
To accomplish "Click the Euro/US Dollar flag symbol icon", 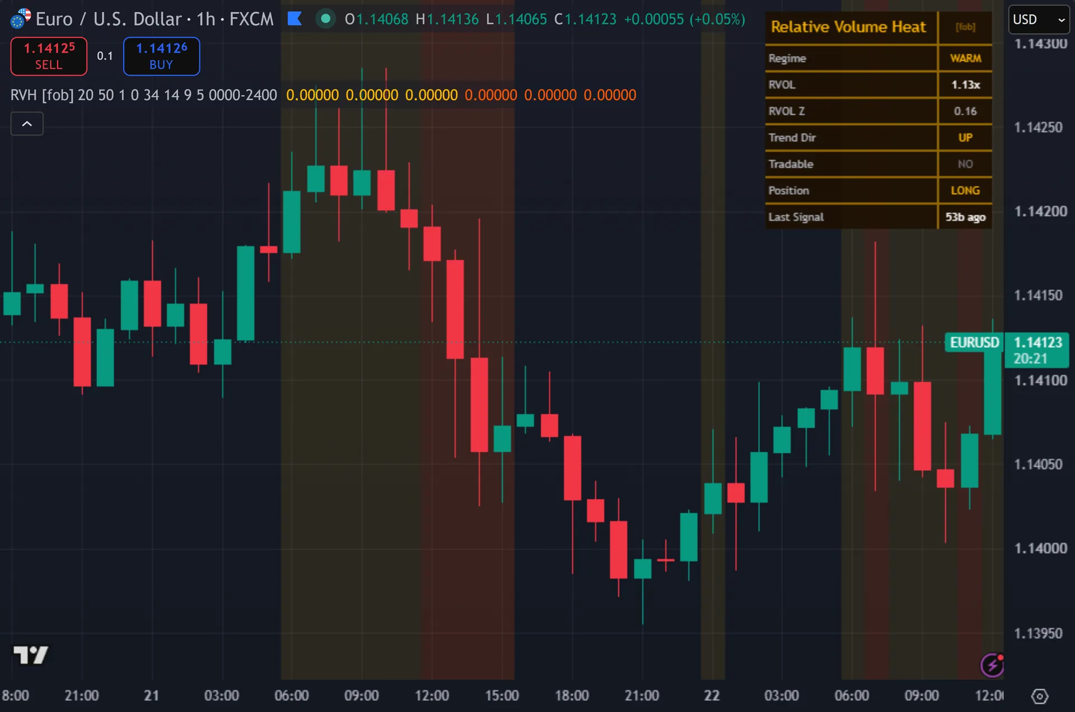I will coord(21,18).
